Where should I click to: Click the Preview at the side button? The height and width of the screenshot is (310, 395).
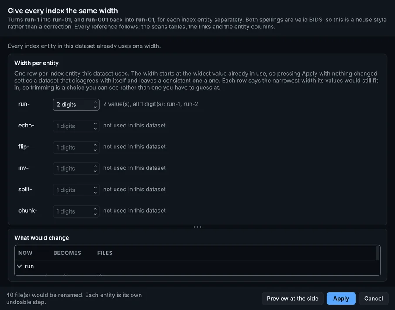[292, 299]
